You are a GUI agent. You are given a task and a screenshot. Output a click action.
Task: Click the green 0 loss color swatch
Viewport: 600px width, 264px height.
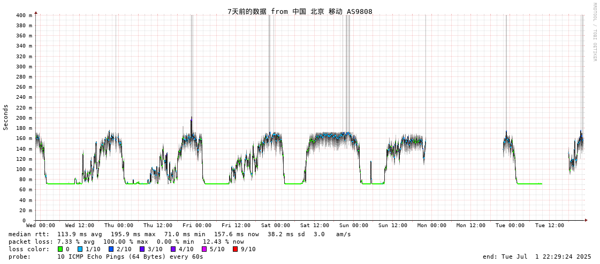60,249
